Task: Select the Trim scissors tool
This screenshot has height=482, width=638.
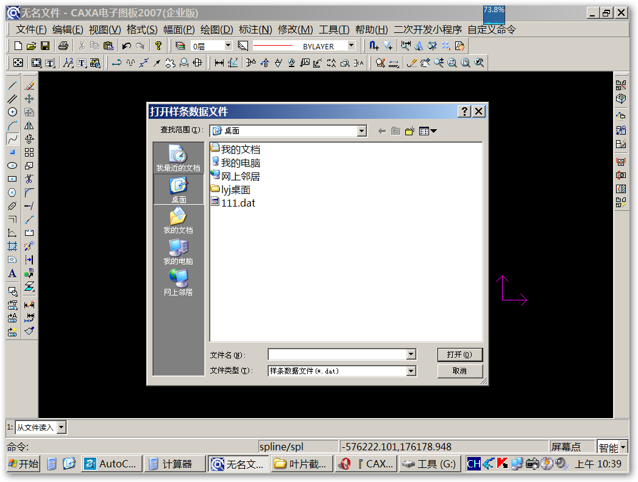Action: [x=29, y=179]
